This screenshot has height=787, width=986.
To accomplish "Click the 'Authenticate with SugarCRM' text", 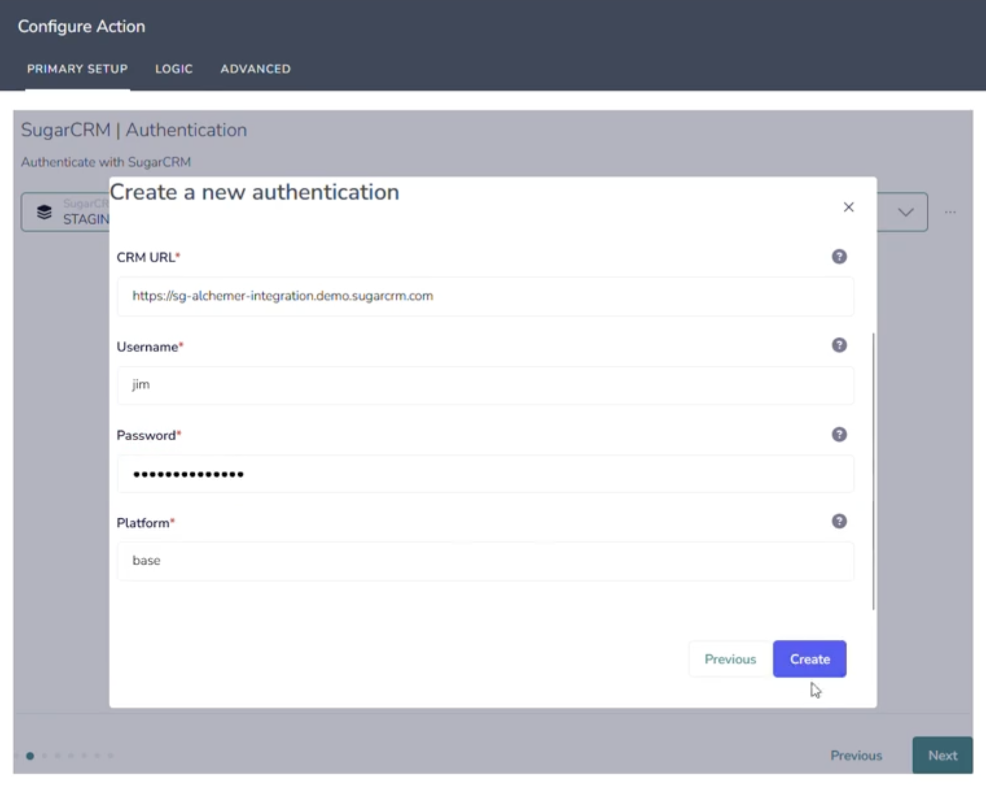I will click(106, 162).
